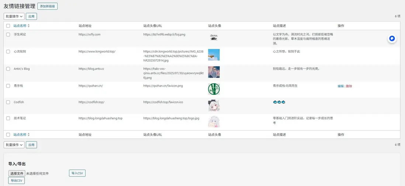Click the top 站点地址 column header

click(85, 26)
